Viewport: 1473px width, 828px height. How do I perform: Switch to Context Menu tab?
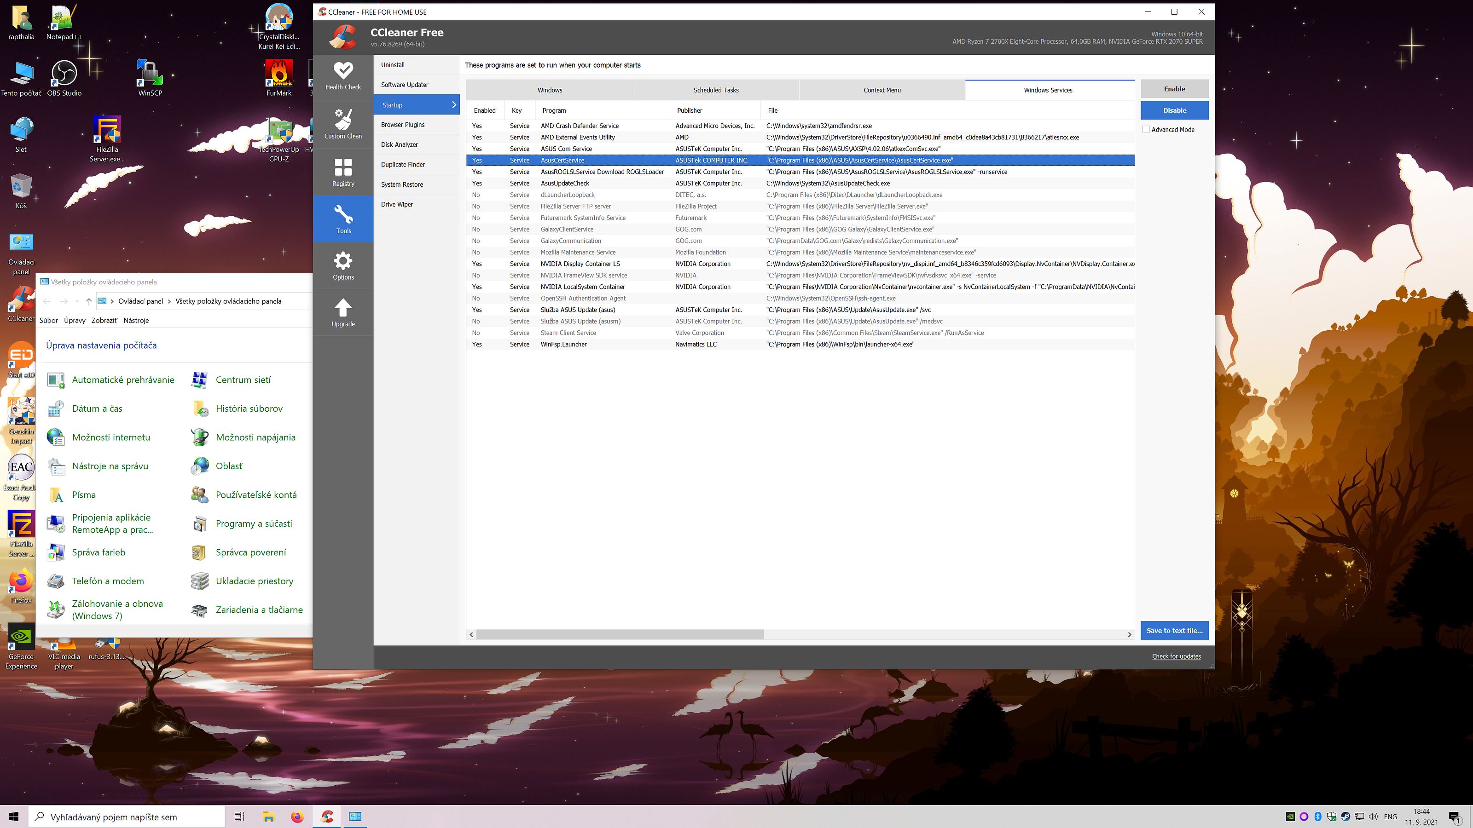point(882,90)
